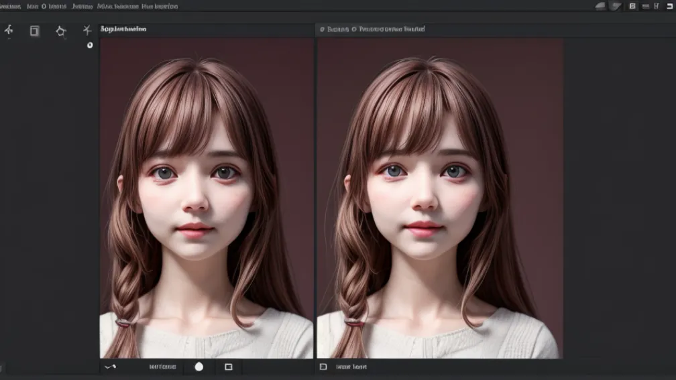Viewport: 676px width, 380px height.
Task: Click the squiggle curve icon under left preview
Action: (111, 367)
